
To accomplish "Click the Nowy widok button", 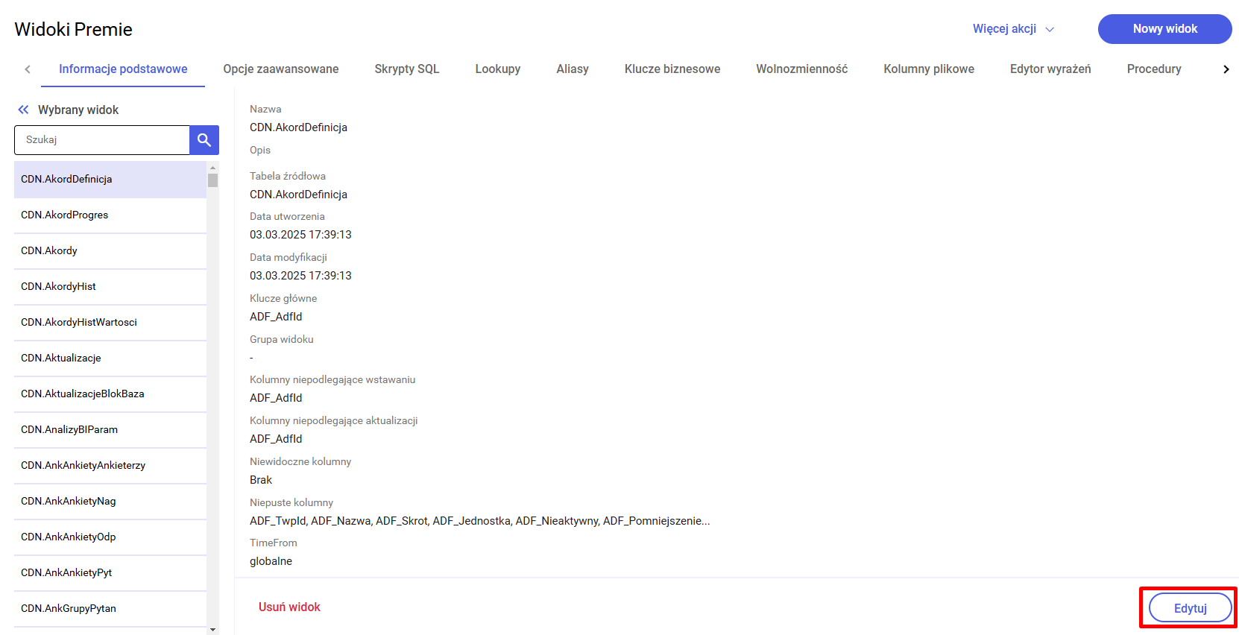I will tap(1165, 29).
